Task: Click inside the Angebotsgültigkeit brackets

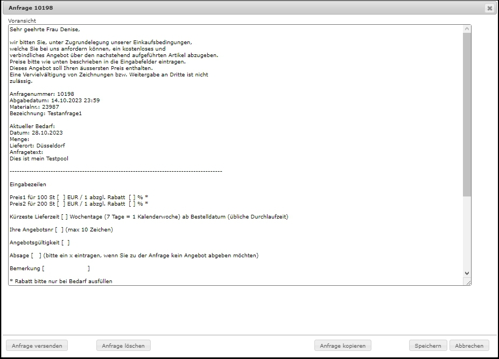Action: tap(65, 243)
